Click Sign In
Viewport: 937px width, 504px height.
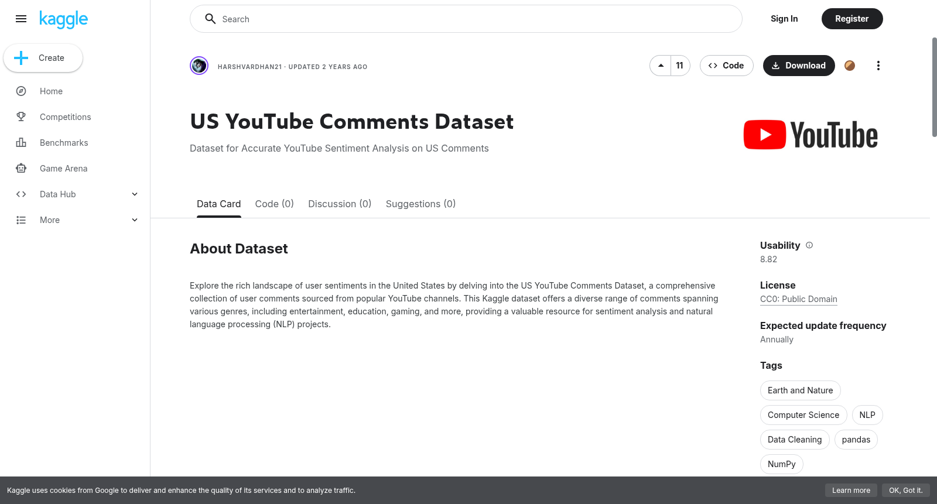pyautogui.click(x=784, y=19)
